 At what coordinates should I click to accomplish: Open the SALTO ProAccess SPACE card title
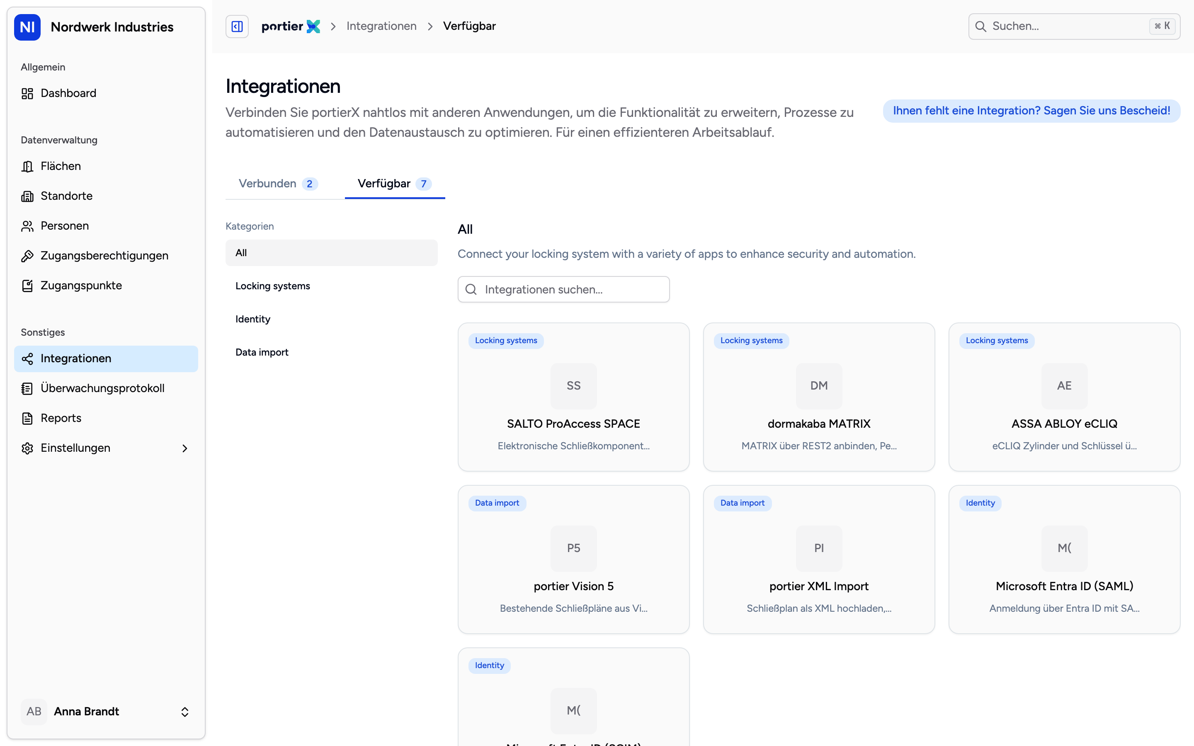point(573,424)
